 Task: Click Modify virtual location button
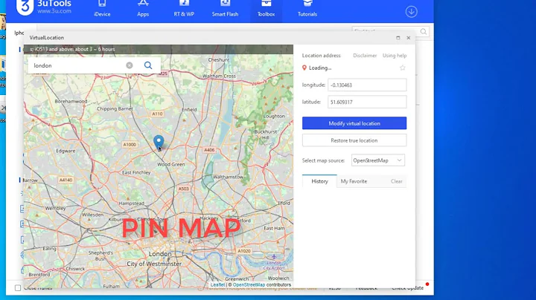[354, 123]
